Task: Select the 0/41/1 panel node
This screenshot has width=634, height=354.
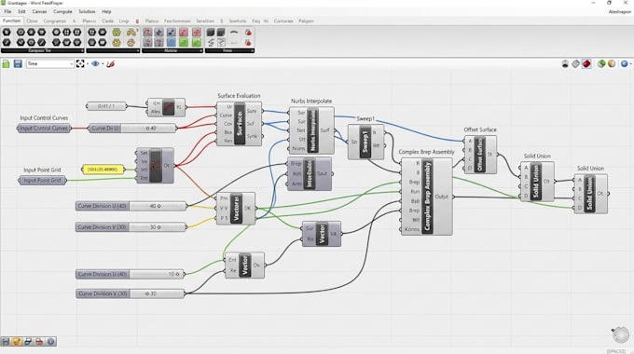Action: click(106, 106)
